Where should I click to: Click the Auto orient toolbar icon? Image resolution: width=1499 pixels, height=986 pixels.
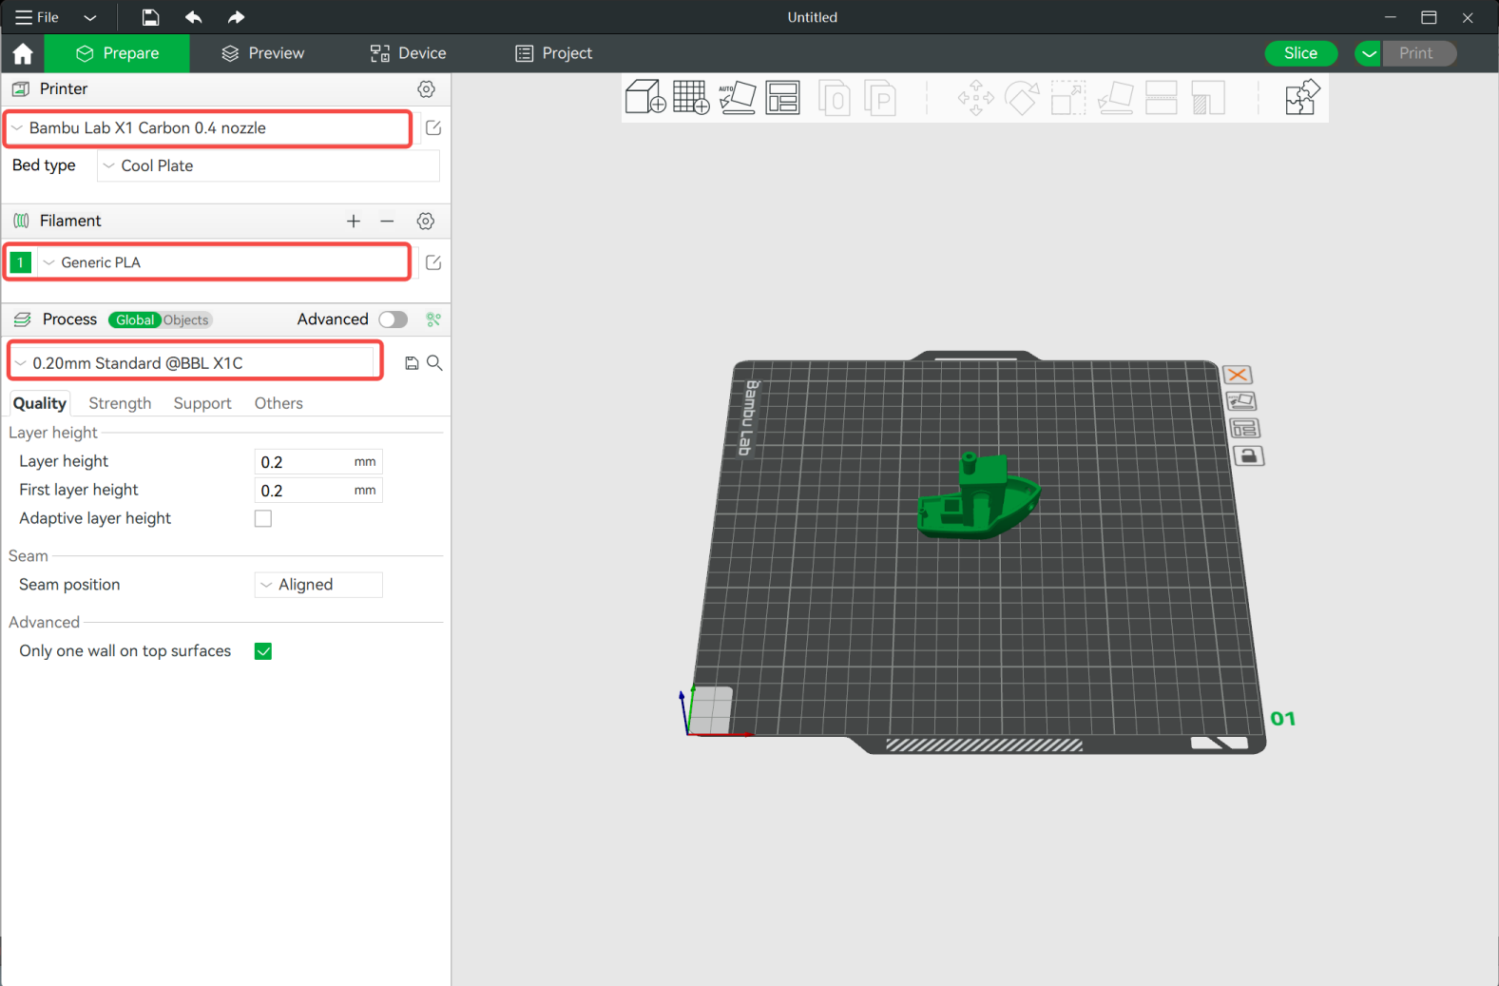[737, 97]
